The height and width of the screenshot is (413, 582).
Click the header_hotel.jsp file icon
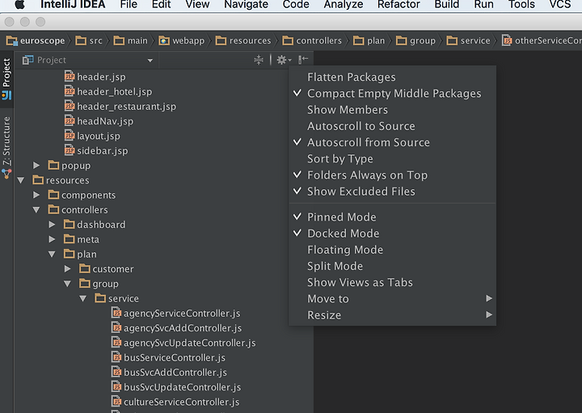[x=70, y=91]
